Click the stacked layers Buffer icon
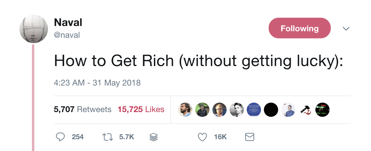 click(154, 137)
